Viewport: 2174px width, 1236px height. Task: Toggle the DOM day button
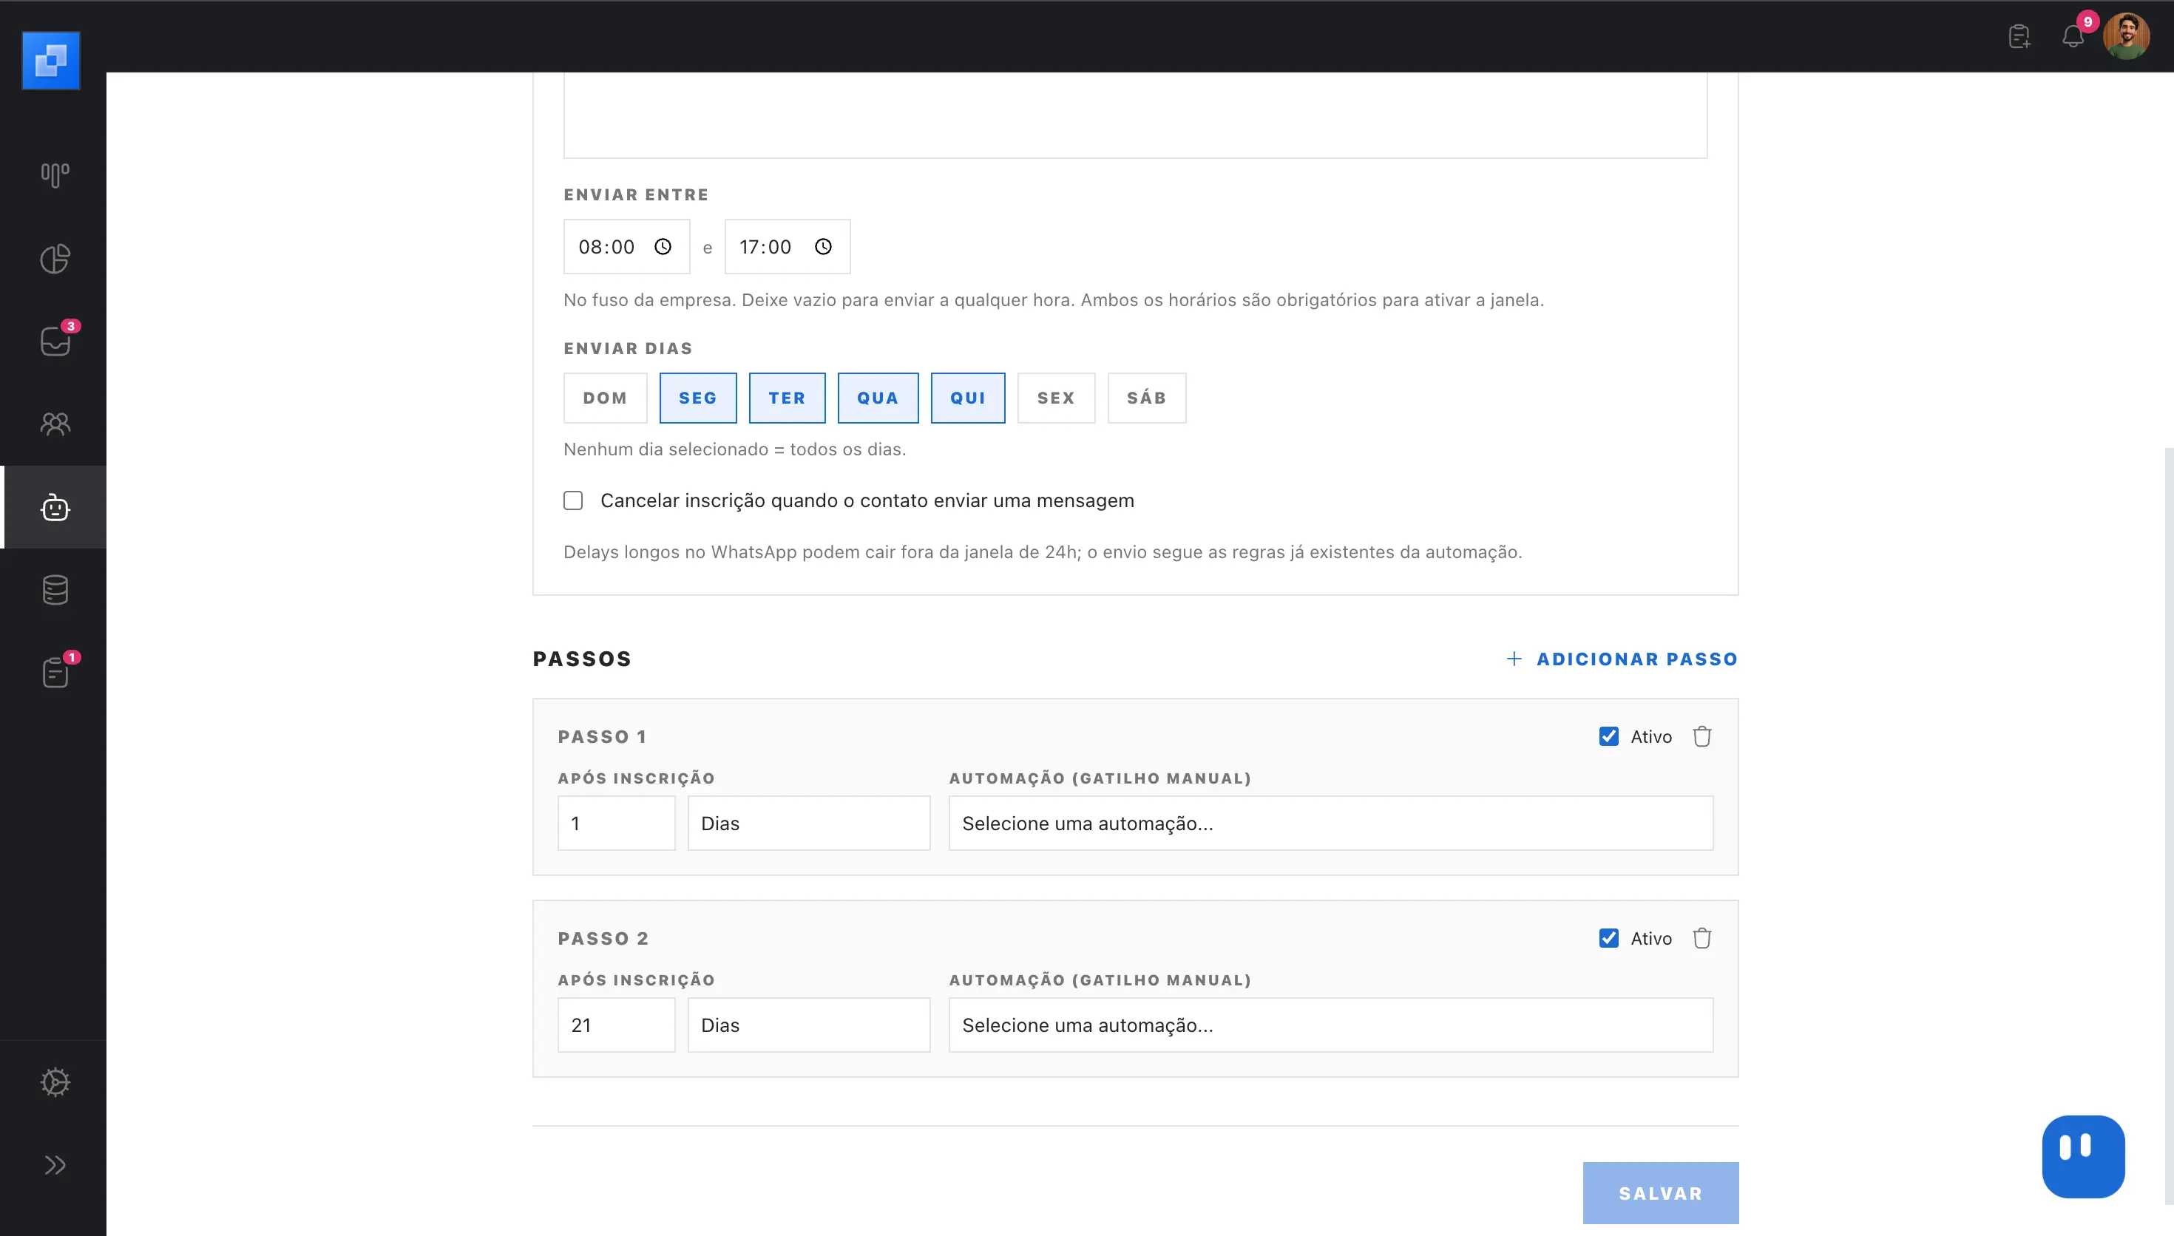pos(606,398)
